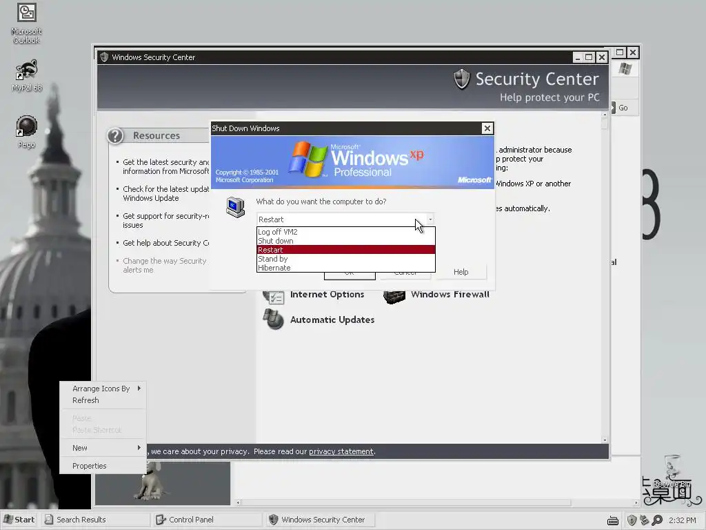Click the Security Center shield logo in the header
Viewport: 706px width, 530px height.
461,79
